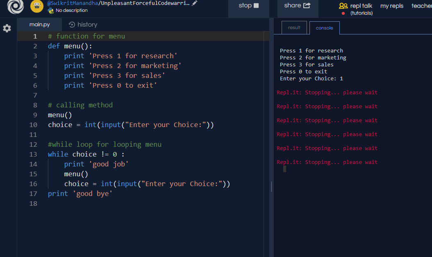This screenshot has height=257, width=432.
Task: Go to my repls
Action: coord(391,6)
